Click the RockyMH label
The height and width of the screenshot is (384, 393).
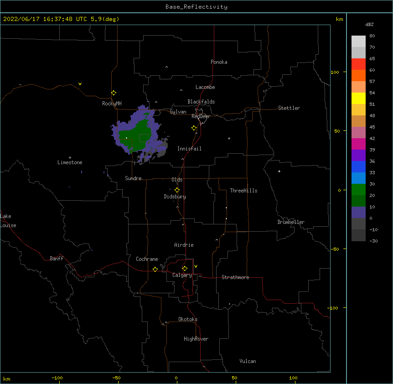click(x=112, y=104)
